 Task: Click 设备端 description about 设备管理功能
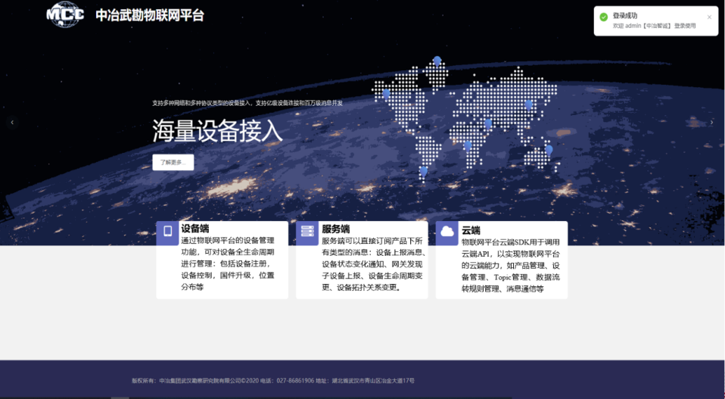[x=228, y=263]
